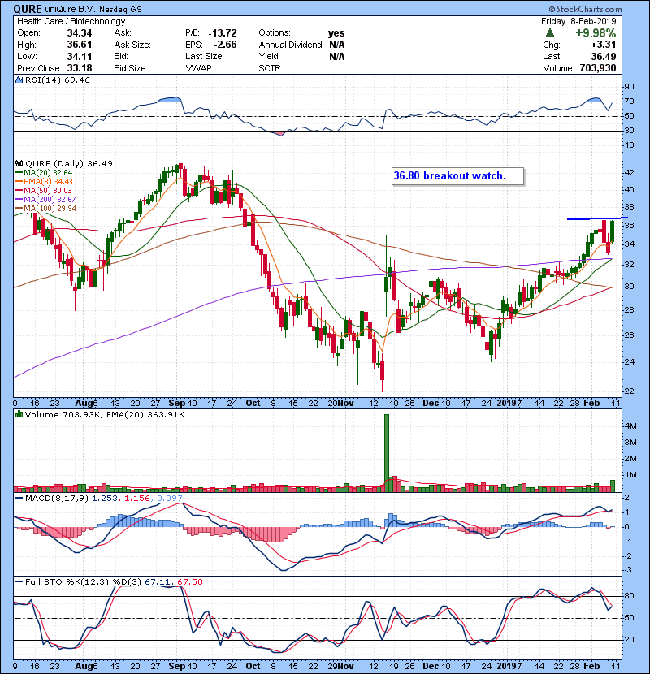The image size is (650, 674).
Task: Click the 42 price axis tick label
Action: (629, 173)
